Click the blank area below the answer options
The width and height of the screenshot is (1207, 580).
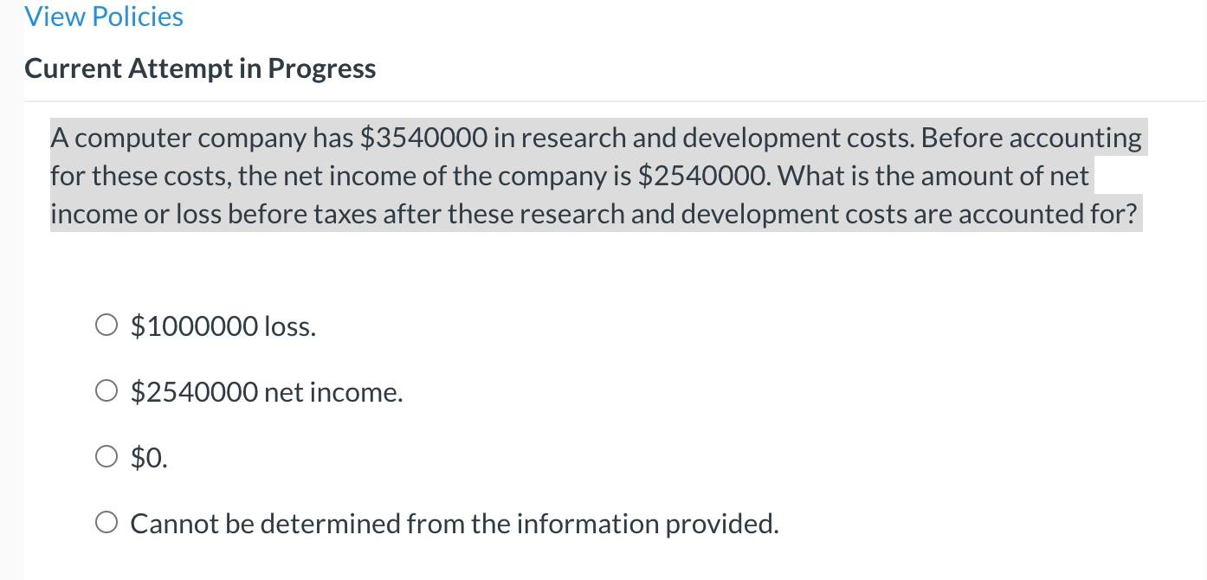[x=596, y=563]
